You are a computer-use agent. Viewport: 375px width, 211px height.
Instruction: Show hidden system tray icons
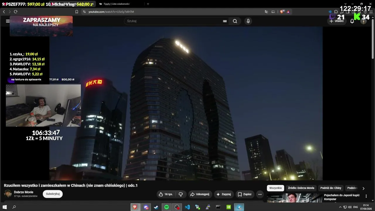click(x=340, y=207)
